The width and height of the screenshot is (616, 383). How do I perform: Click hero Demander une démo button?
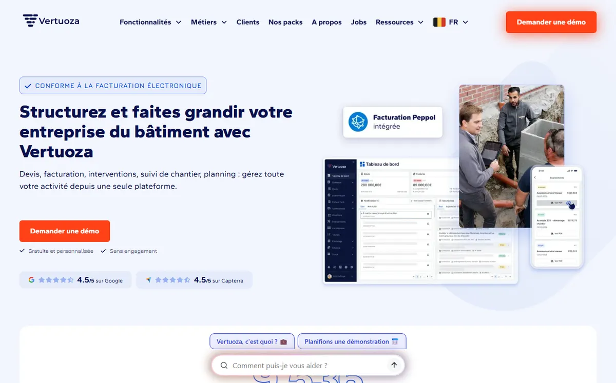(x=65, y=231)
